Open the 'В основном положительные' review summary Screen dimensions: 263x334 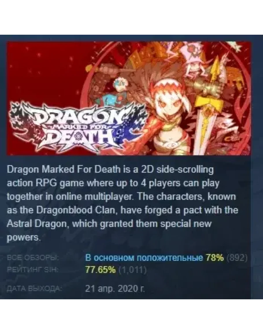[144, 258]
